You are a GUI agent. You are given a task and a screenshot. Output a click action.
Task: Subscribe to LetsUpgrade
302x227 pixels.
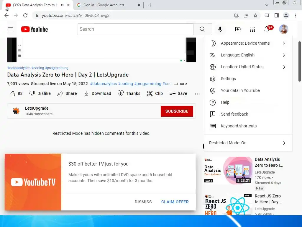(177, 111)
